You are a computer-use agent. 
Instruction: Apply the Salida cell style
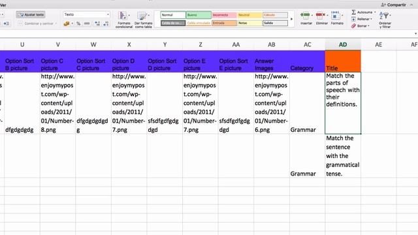(275, 23)
